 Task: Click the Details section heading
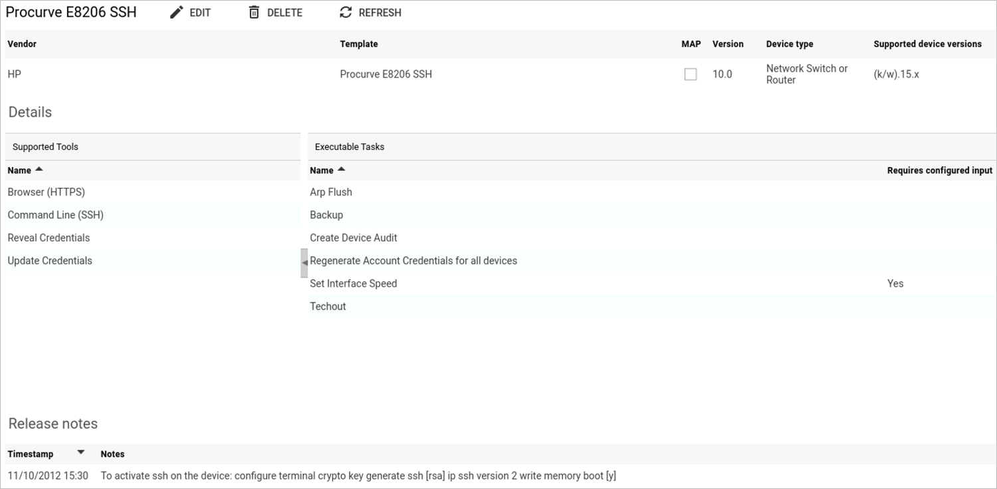click(30, 112)
